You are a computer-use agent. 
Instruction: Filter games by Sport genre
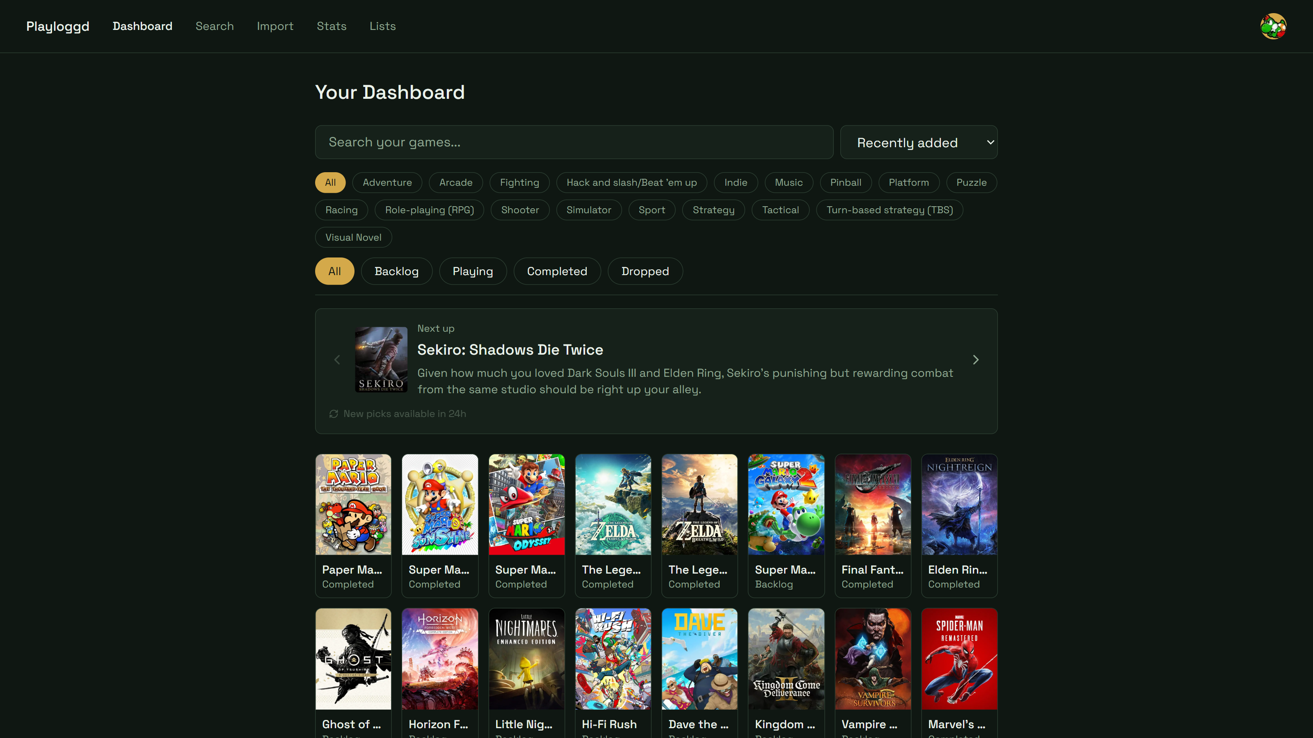click(652, 210)
